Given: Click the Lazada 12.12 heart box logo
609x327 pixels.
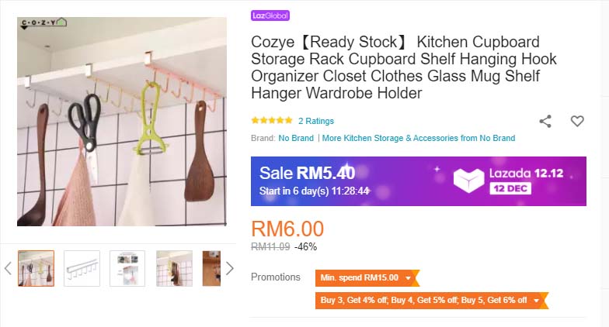Looking at the screenshot, I should (x=469, y=181).
